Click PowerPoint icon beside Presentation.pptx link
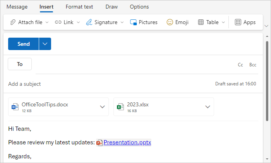Image resolution: width=271 pixels, height=163 pixels. coord(99,143)
